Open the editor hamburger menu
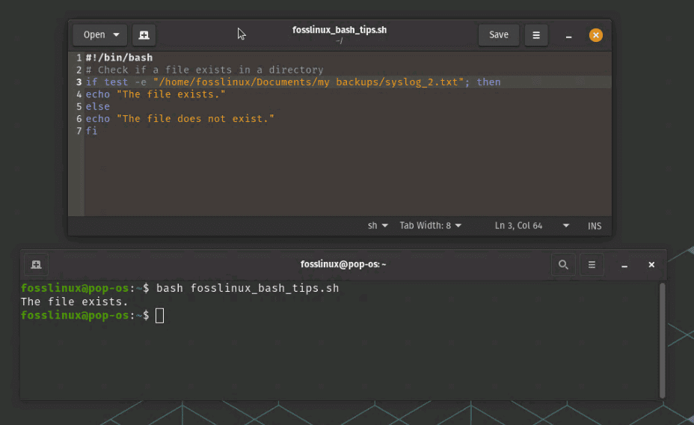The width and height of the screenshot is (694, 425). click(x=536, y=35)
